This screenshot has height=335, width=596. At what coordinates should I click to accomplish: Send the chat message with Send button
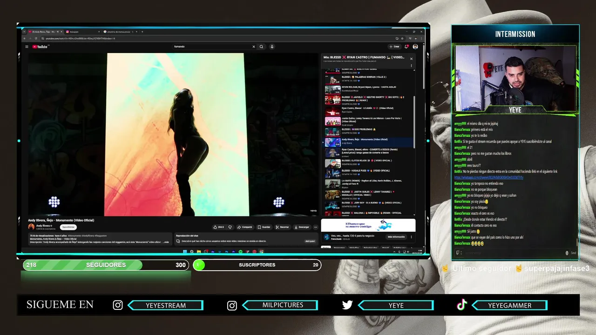tap(573, 253)
